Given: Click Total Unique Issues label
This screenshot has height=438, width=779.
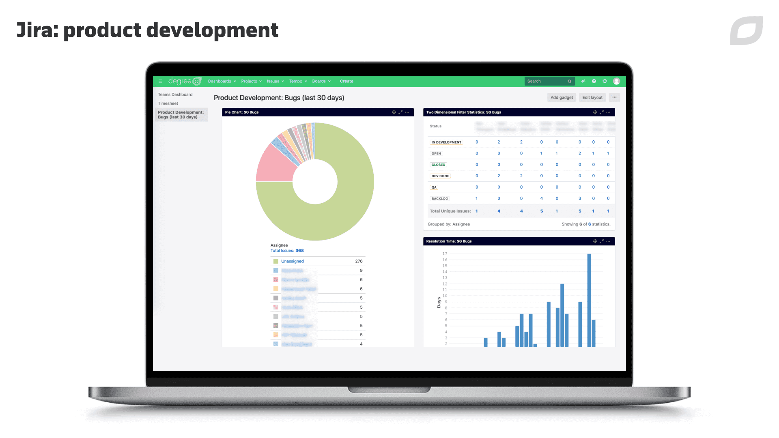Looking at the screenshot, I should point(450,211).
